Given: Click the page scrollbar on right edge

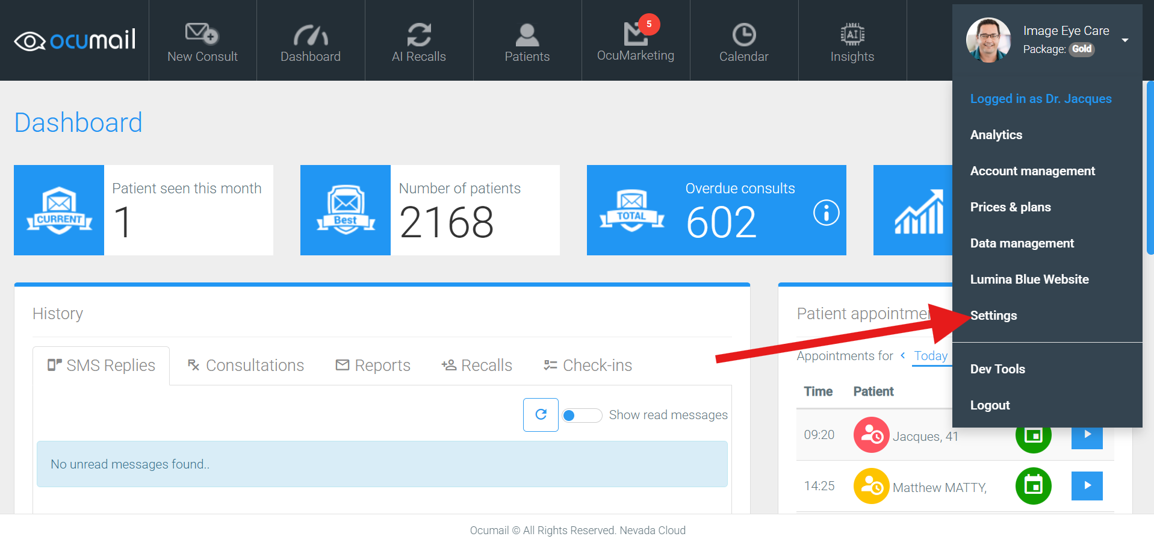Looking at the screenshot, I should [x=1150, y=169].
